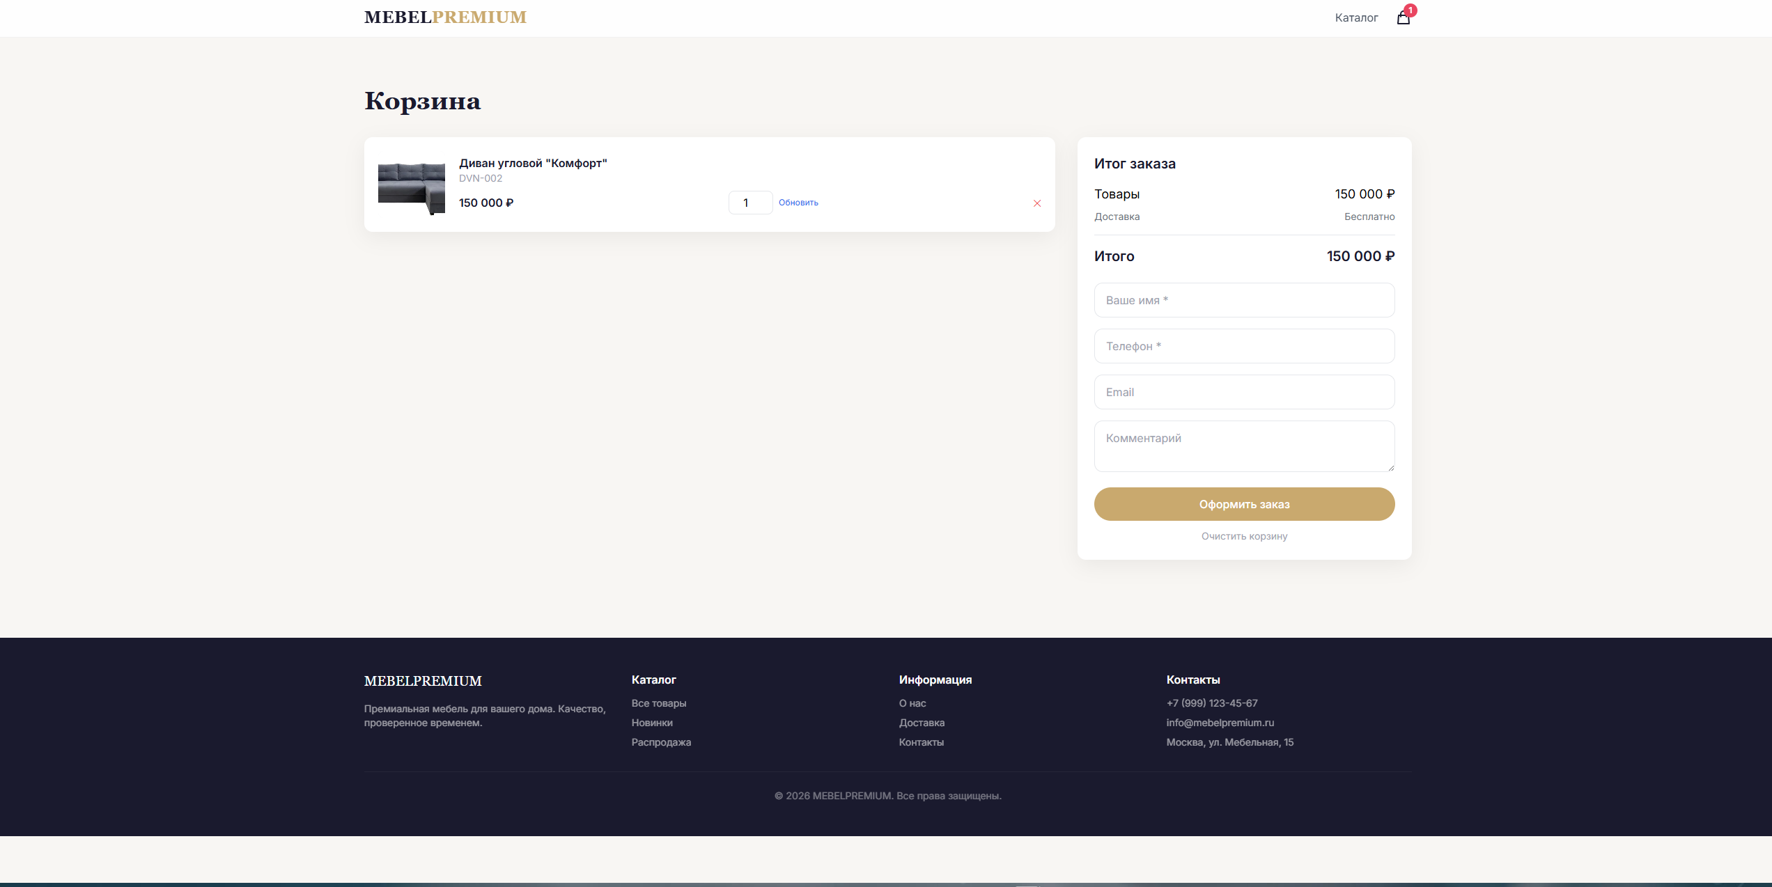Click Очистить корзину
1772x887 pixels.
tap(1244, 536)
